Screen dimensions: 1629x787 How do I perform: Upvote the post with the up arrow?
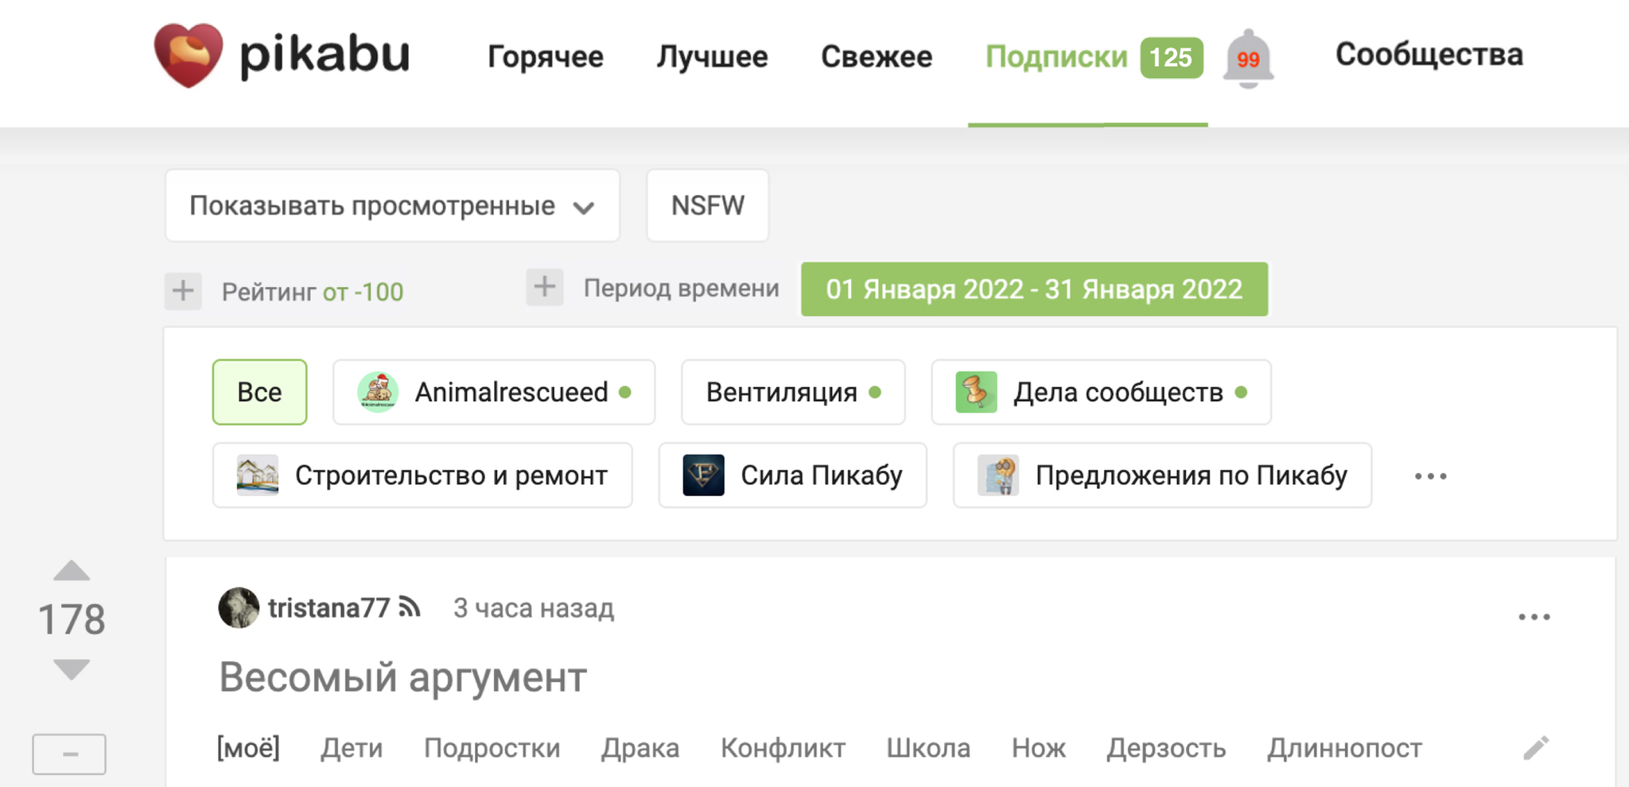coord(72,571)
